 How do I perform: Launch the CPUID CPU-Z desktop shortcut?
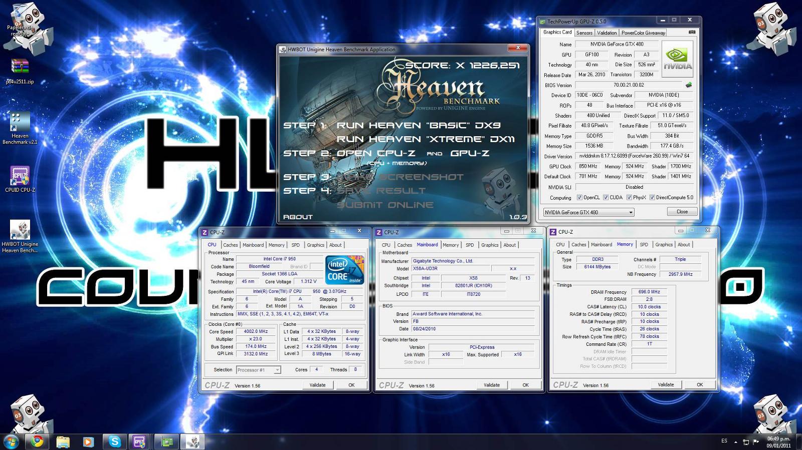tap(20, 179)
